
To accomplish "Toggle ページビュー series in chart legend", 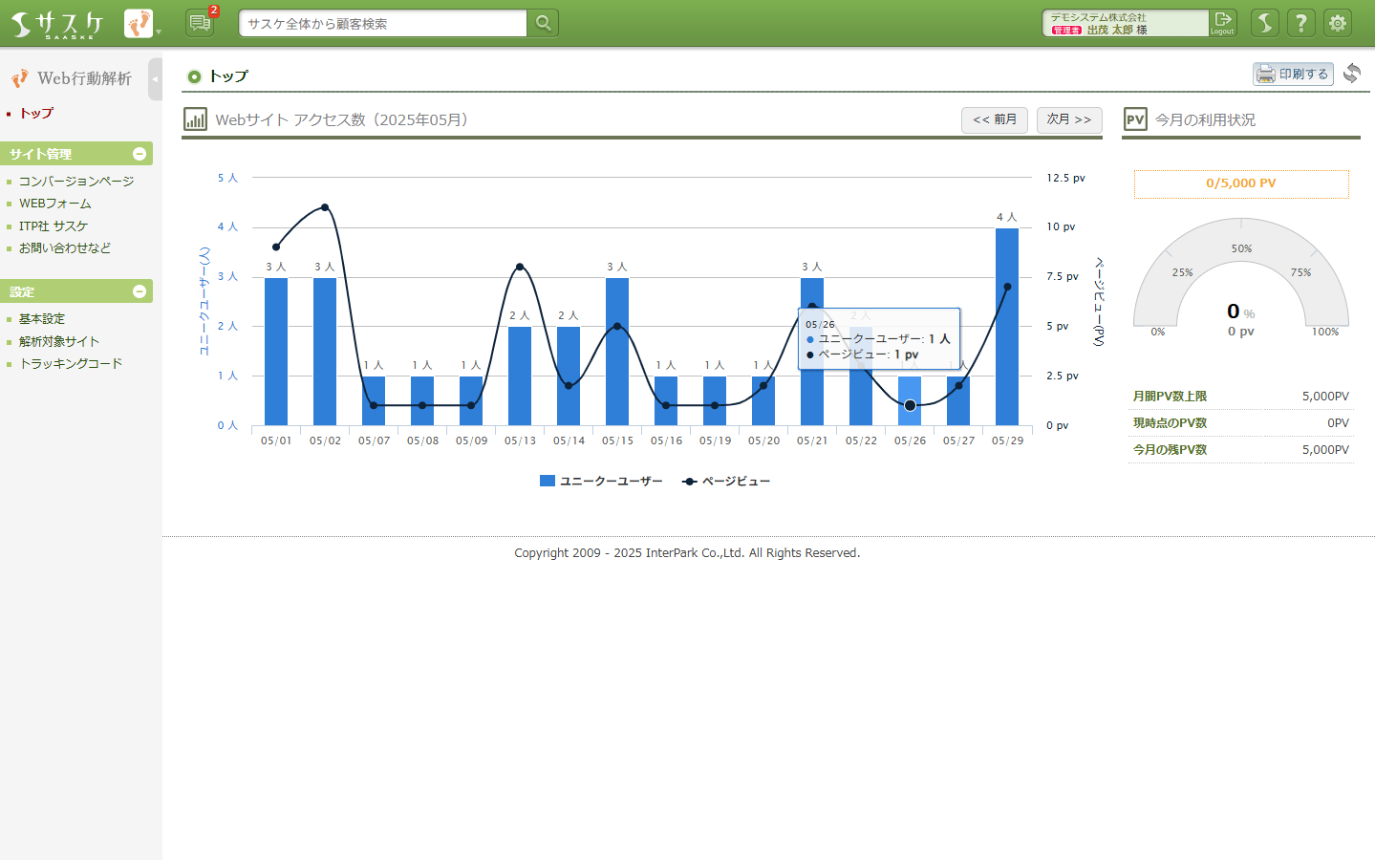I will 726,482.
